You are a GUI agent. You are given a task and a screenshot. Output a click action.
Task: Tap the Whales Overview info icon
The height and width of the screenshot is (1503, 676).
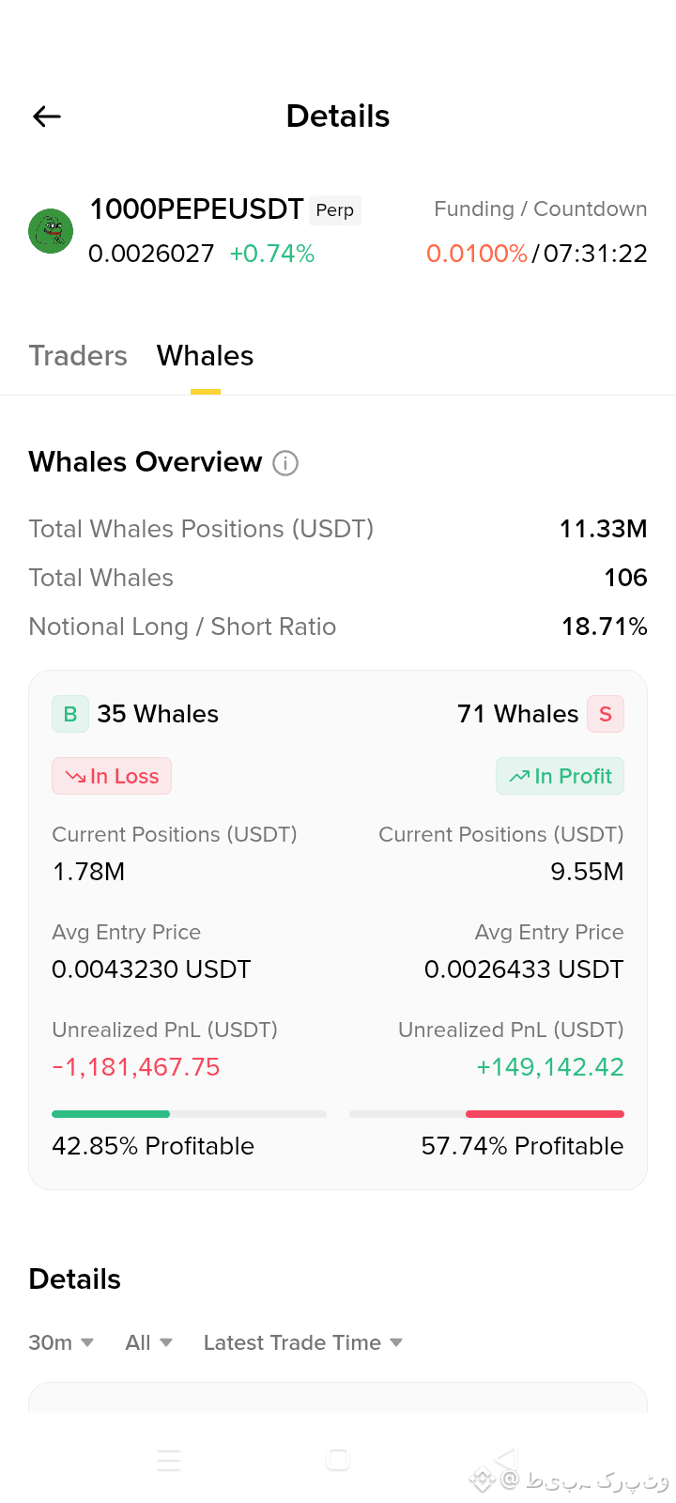coord(285,463)
